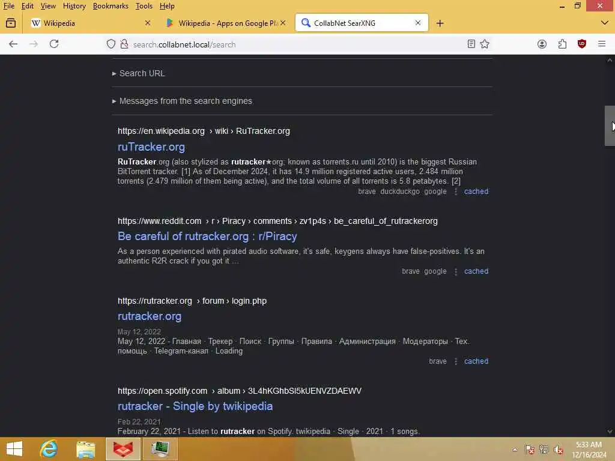Click the rutracker.org forum login.php URL
The width and height of the screenshot is (615, 461).
(x=192, y=301)
